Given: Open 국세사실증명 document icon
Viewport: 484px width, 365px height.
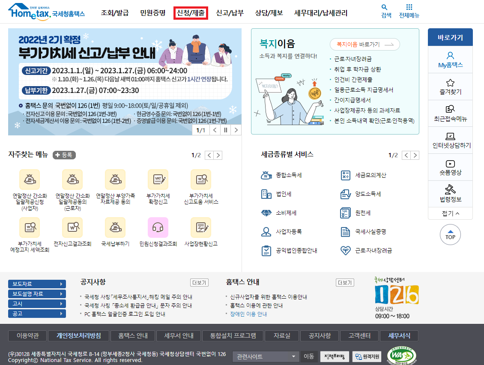Looking at the screenshot, I should pyautogui.click(x=345, y=232).
